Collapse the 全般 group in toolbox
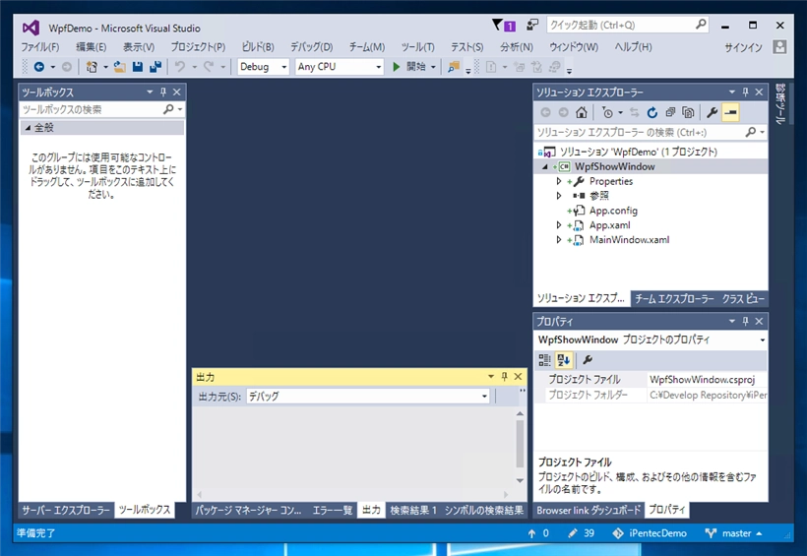The height and width of the screenshot is (556, 807). click(28, 128)
